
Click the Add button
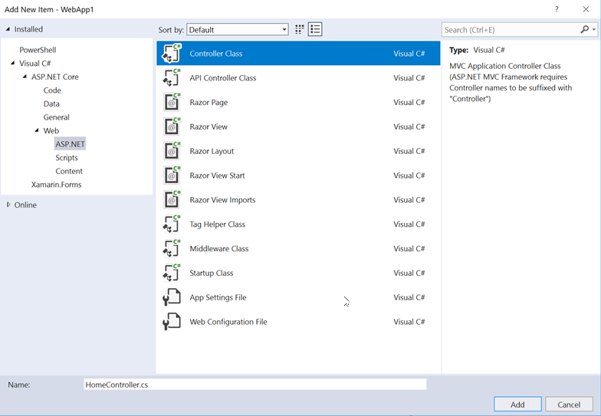pyautogui.click(x=517, y=405)
